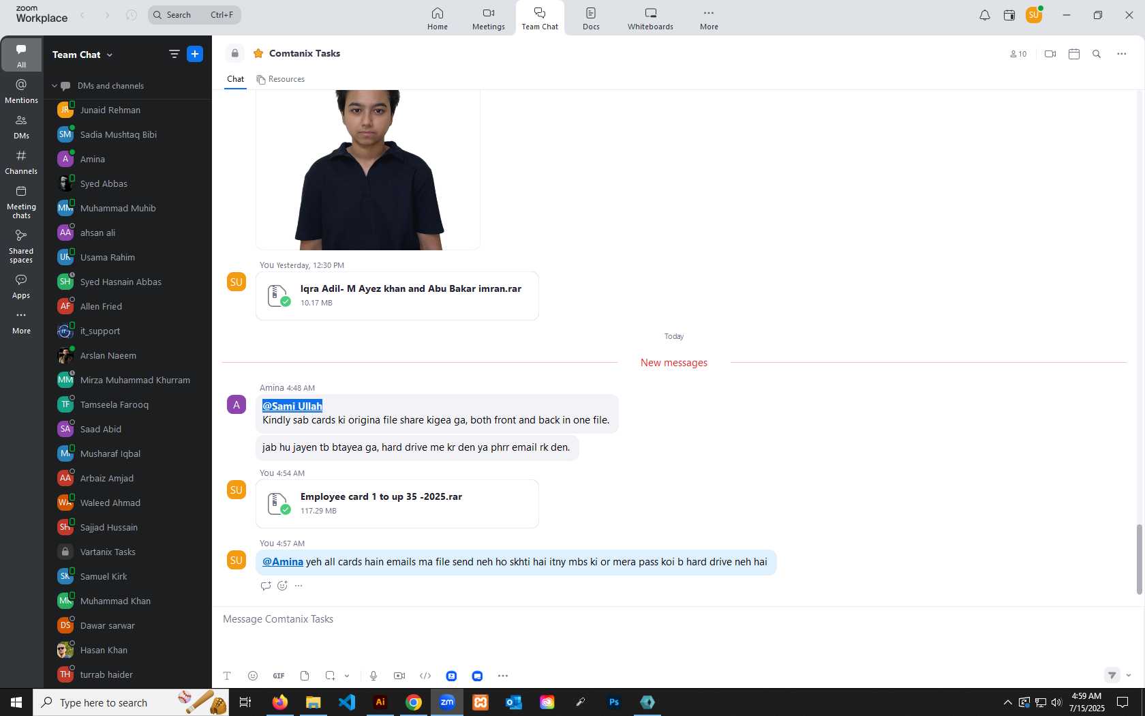Open the More tab in the top navigation

click(709, 18)
